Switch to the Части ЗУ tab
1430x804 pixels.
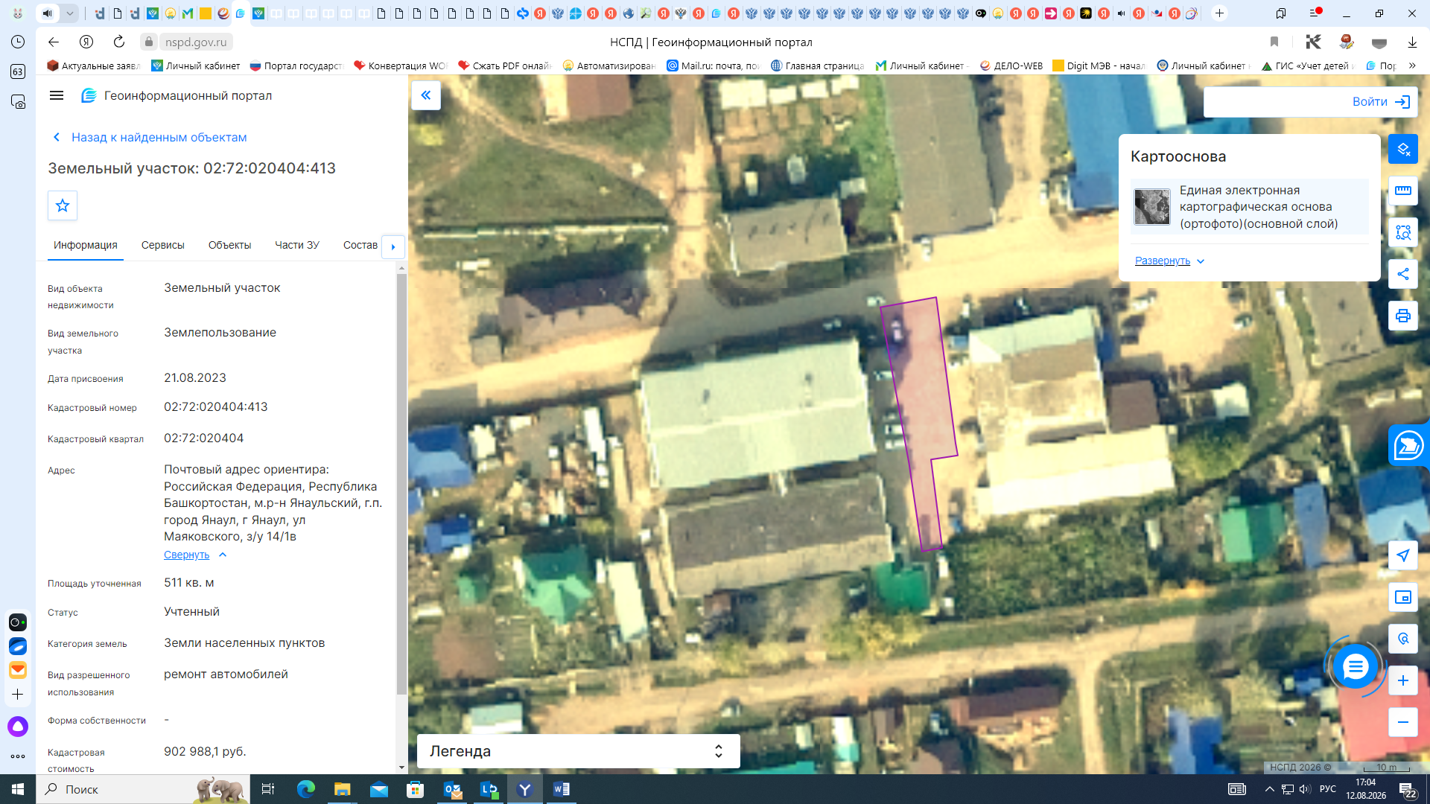[297, 245]
